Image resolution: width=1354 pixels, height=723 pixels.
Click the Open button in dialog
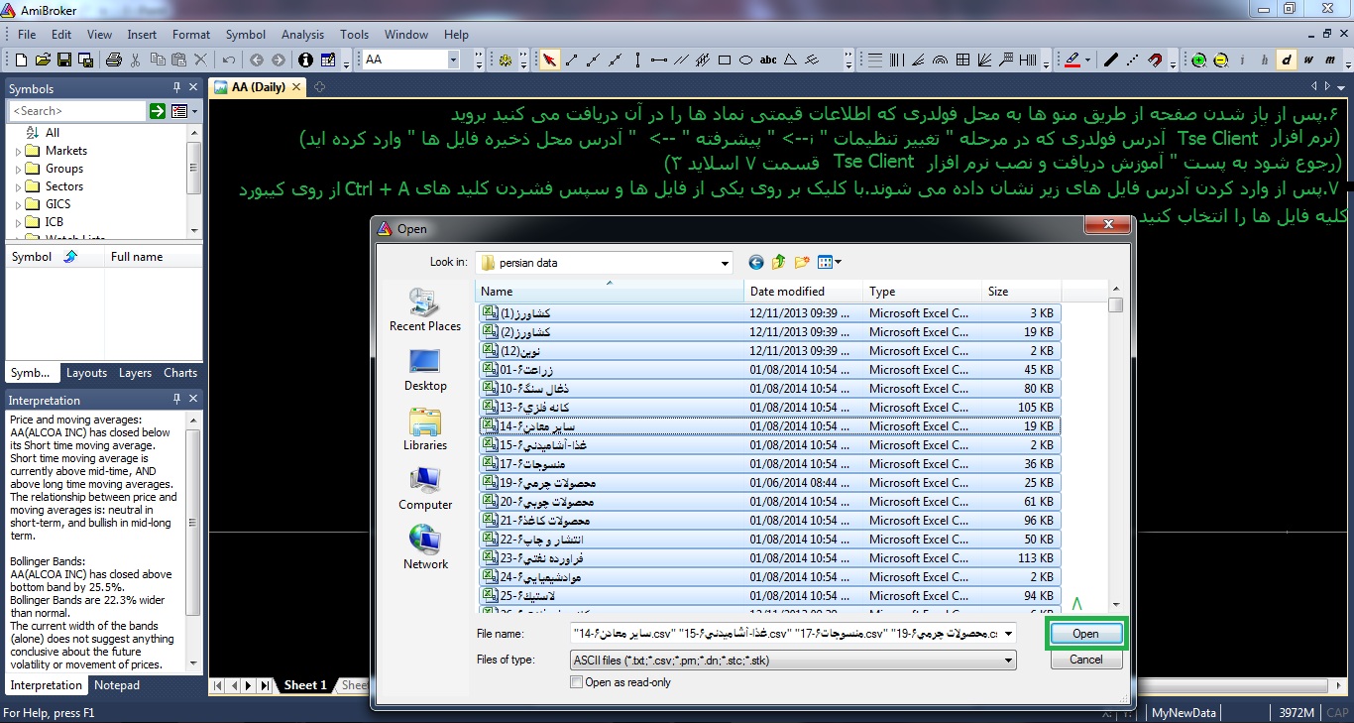click(1085, 634)
